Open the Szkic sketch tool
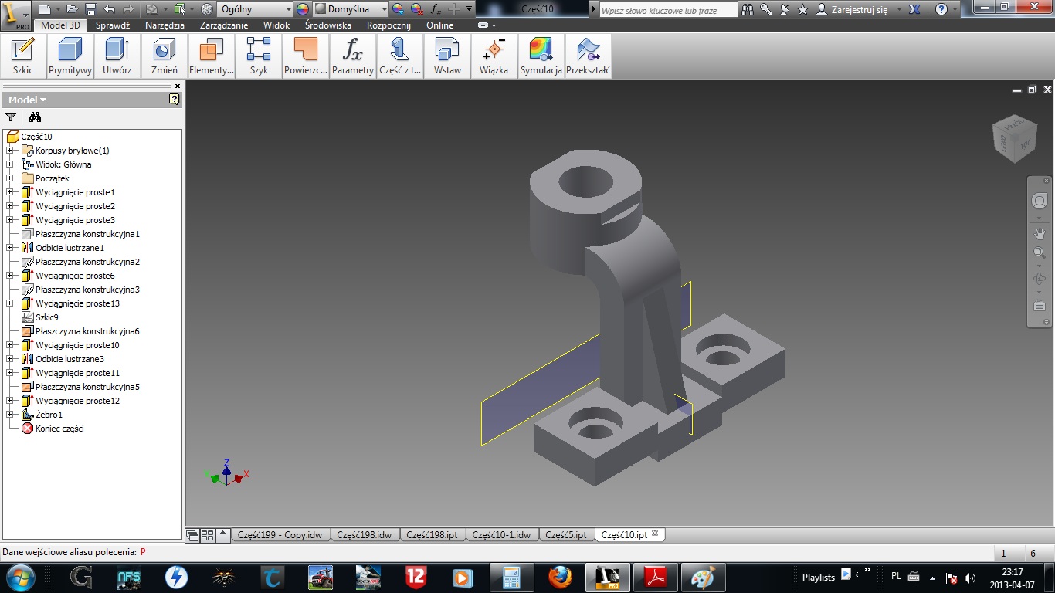 23,56
